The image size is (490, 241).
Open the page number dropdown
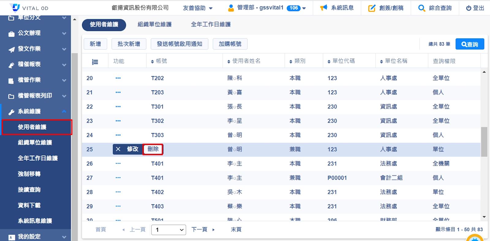(x=169, y=230)
